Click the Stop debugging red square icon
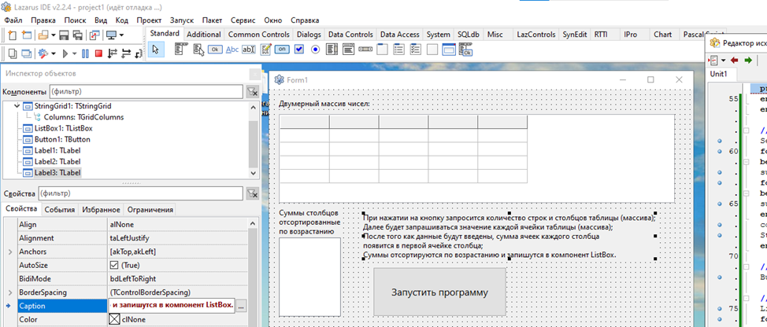The height and width of the screenshot is (327, 767). click(98, 53)
